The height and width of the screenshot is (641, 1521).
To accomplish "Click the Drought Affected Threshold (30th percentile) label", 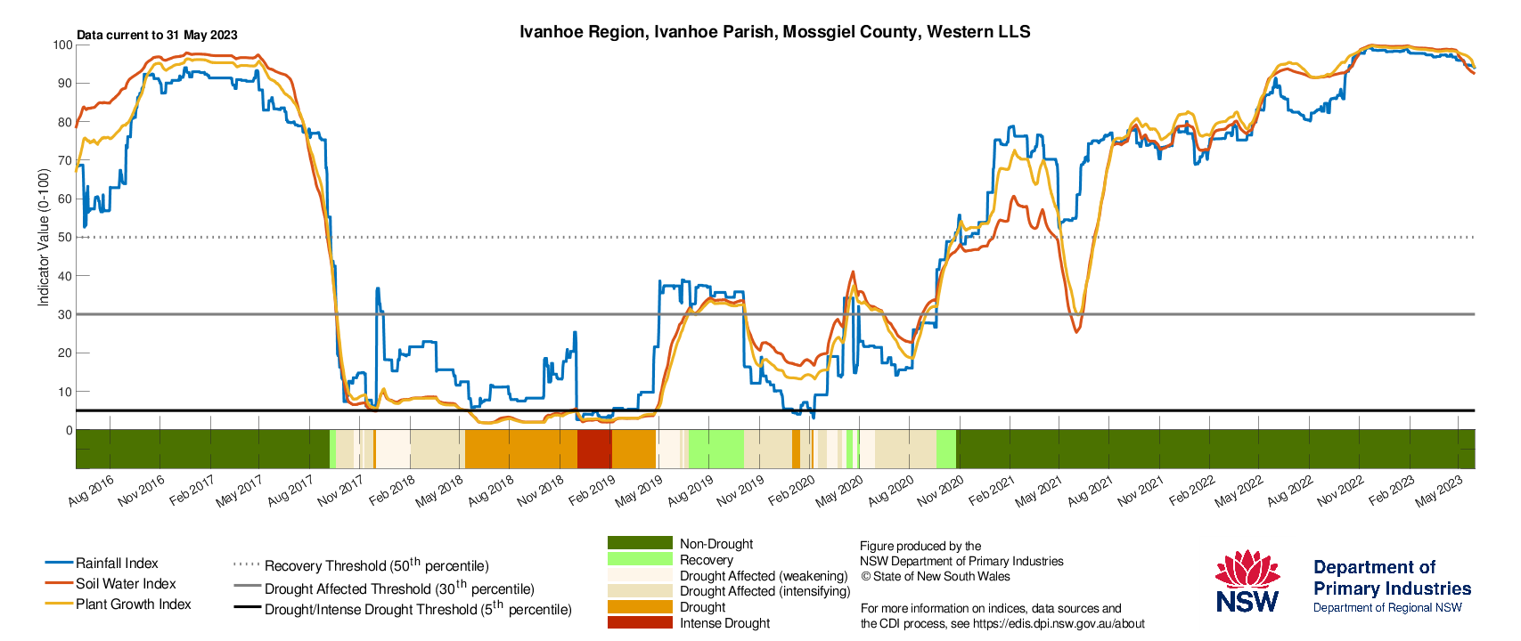I will tap(399, 588).
